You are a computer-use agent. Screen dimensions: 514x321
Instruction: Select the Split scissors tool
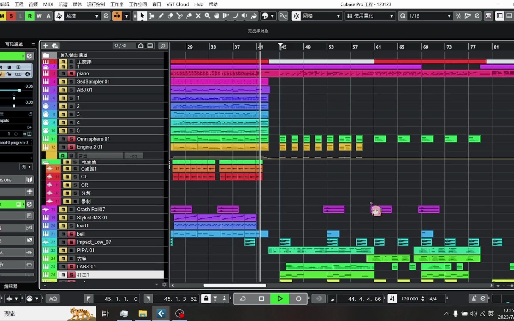pyautogui.click(x=179, y=16)
